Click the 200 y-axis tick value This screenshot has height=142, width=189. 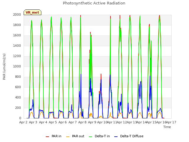coord(18,108)
